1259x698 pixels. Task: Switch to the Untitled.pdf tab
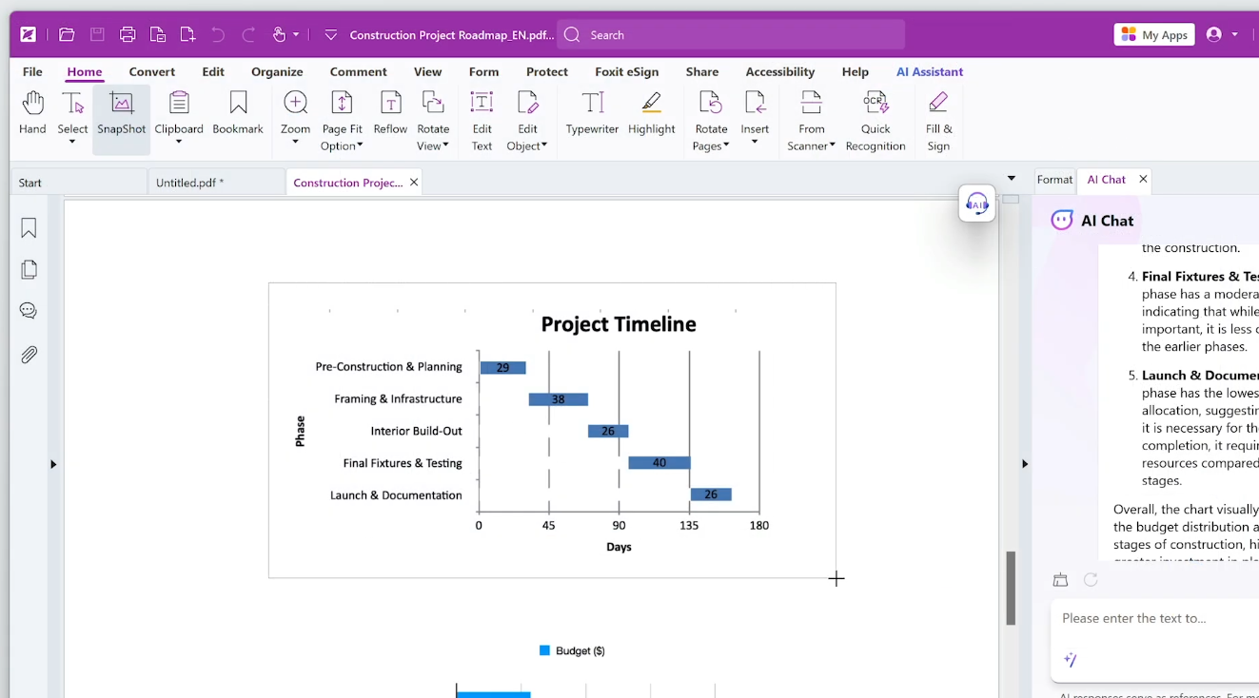[x=217, y=183]
